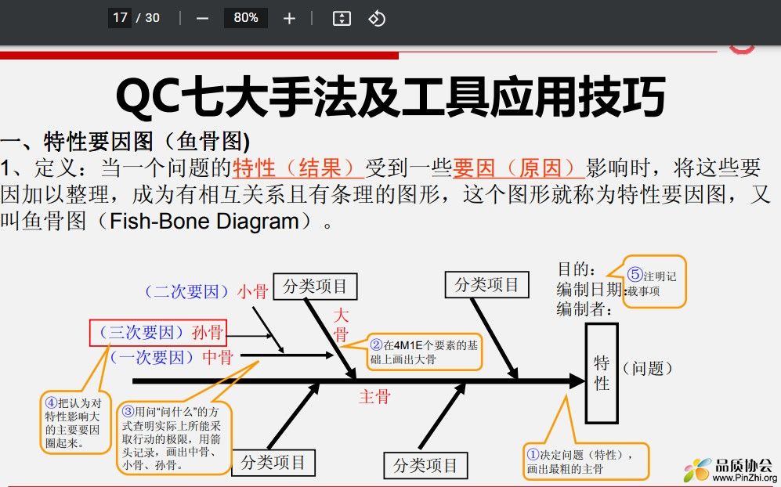The height and width of the screenshot is (487, 781).
Task: Click the bottom-left '分类项目' box
Action: point(273,463)
